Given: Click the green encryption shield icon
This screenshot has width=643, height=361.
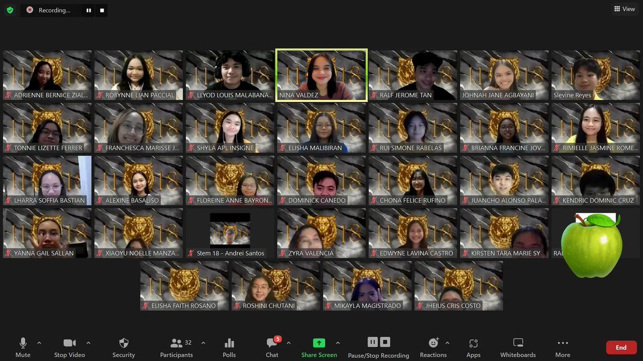Looking at the screenshot, I should (x=10, y=10).
